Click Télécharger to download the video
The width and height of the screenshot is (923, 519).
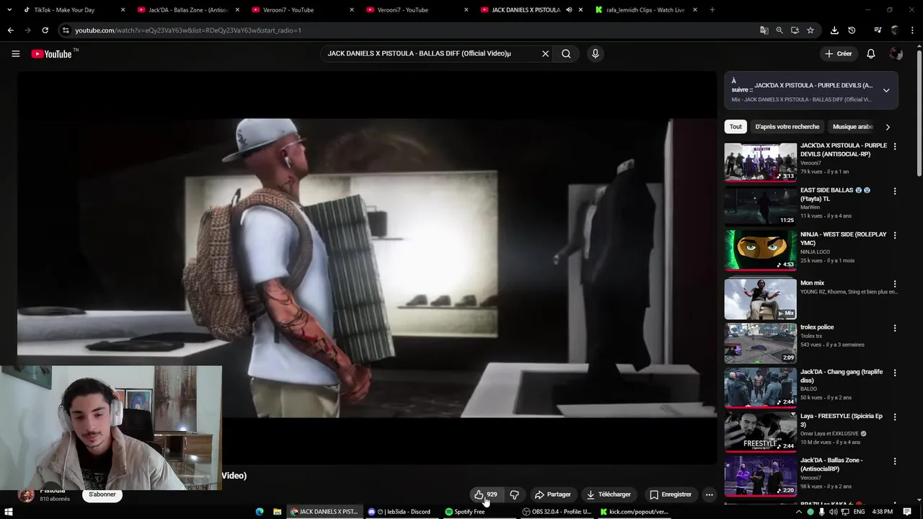coord(609,494)
